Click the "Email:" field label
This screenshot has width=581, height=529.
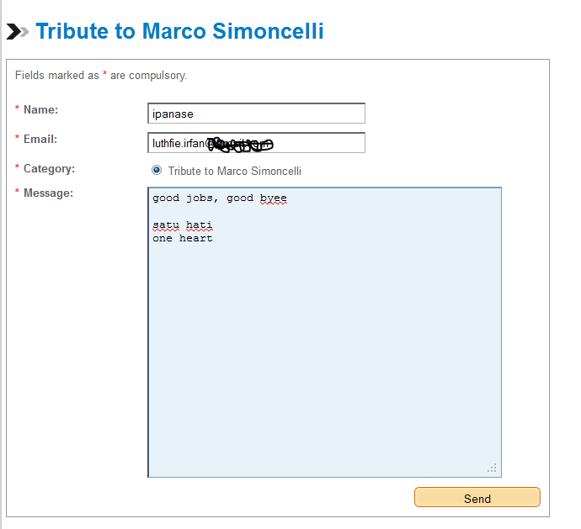click(40, 139)
